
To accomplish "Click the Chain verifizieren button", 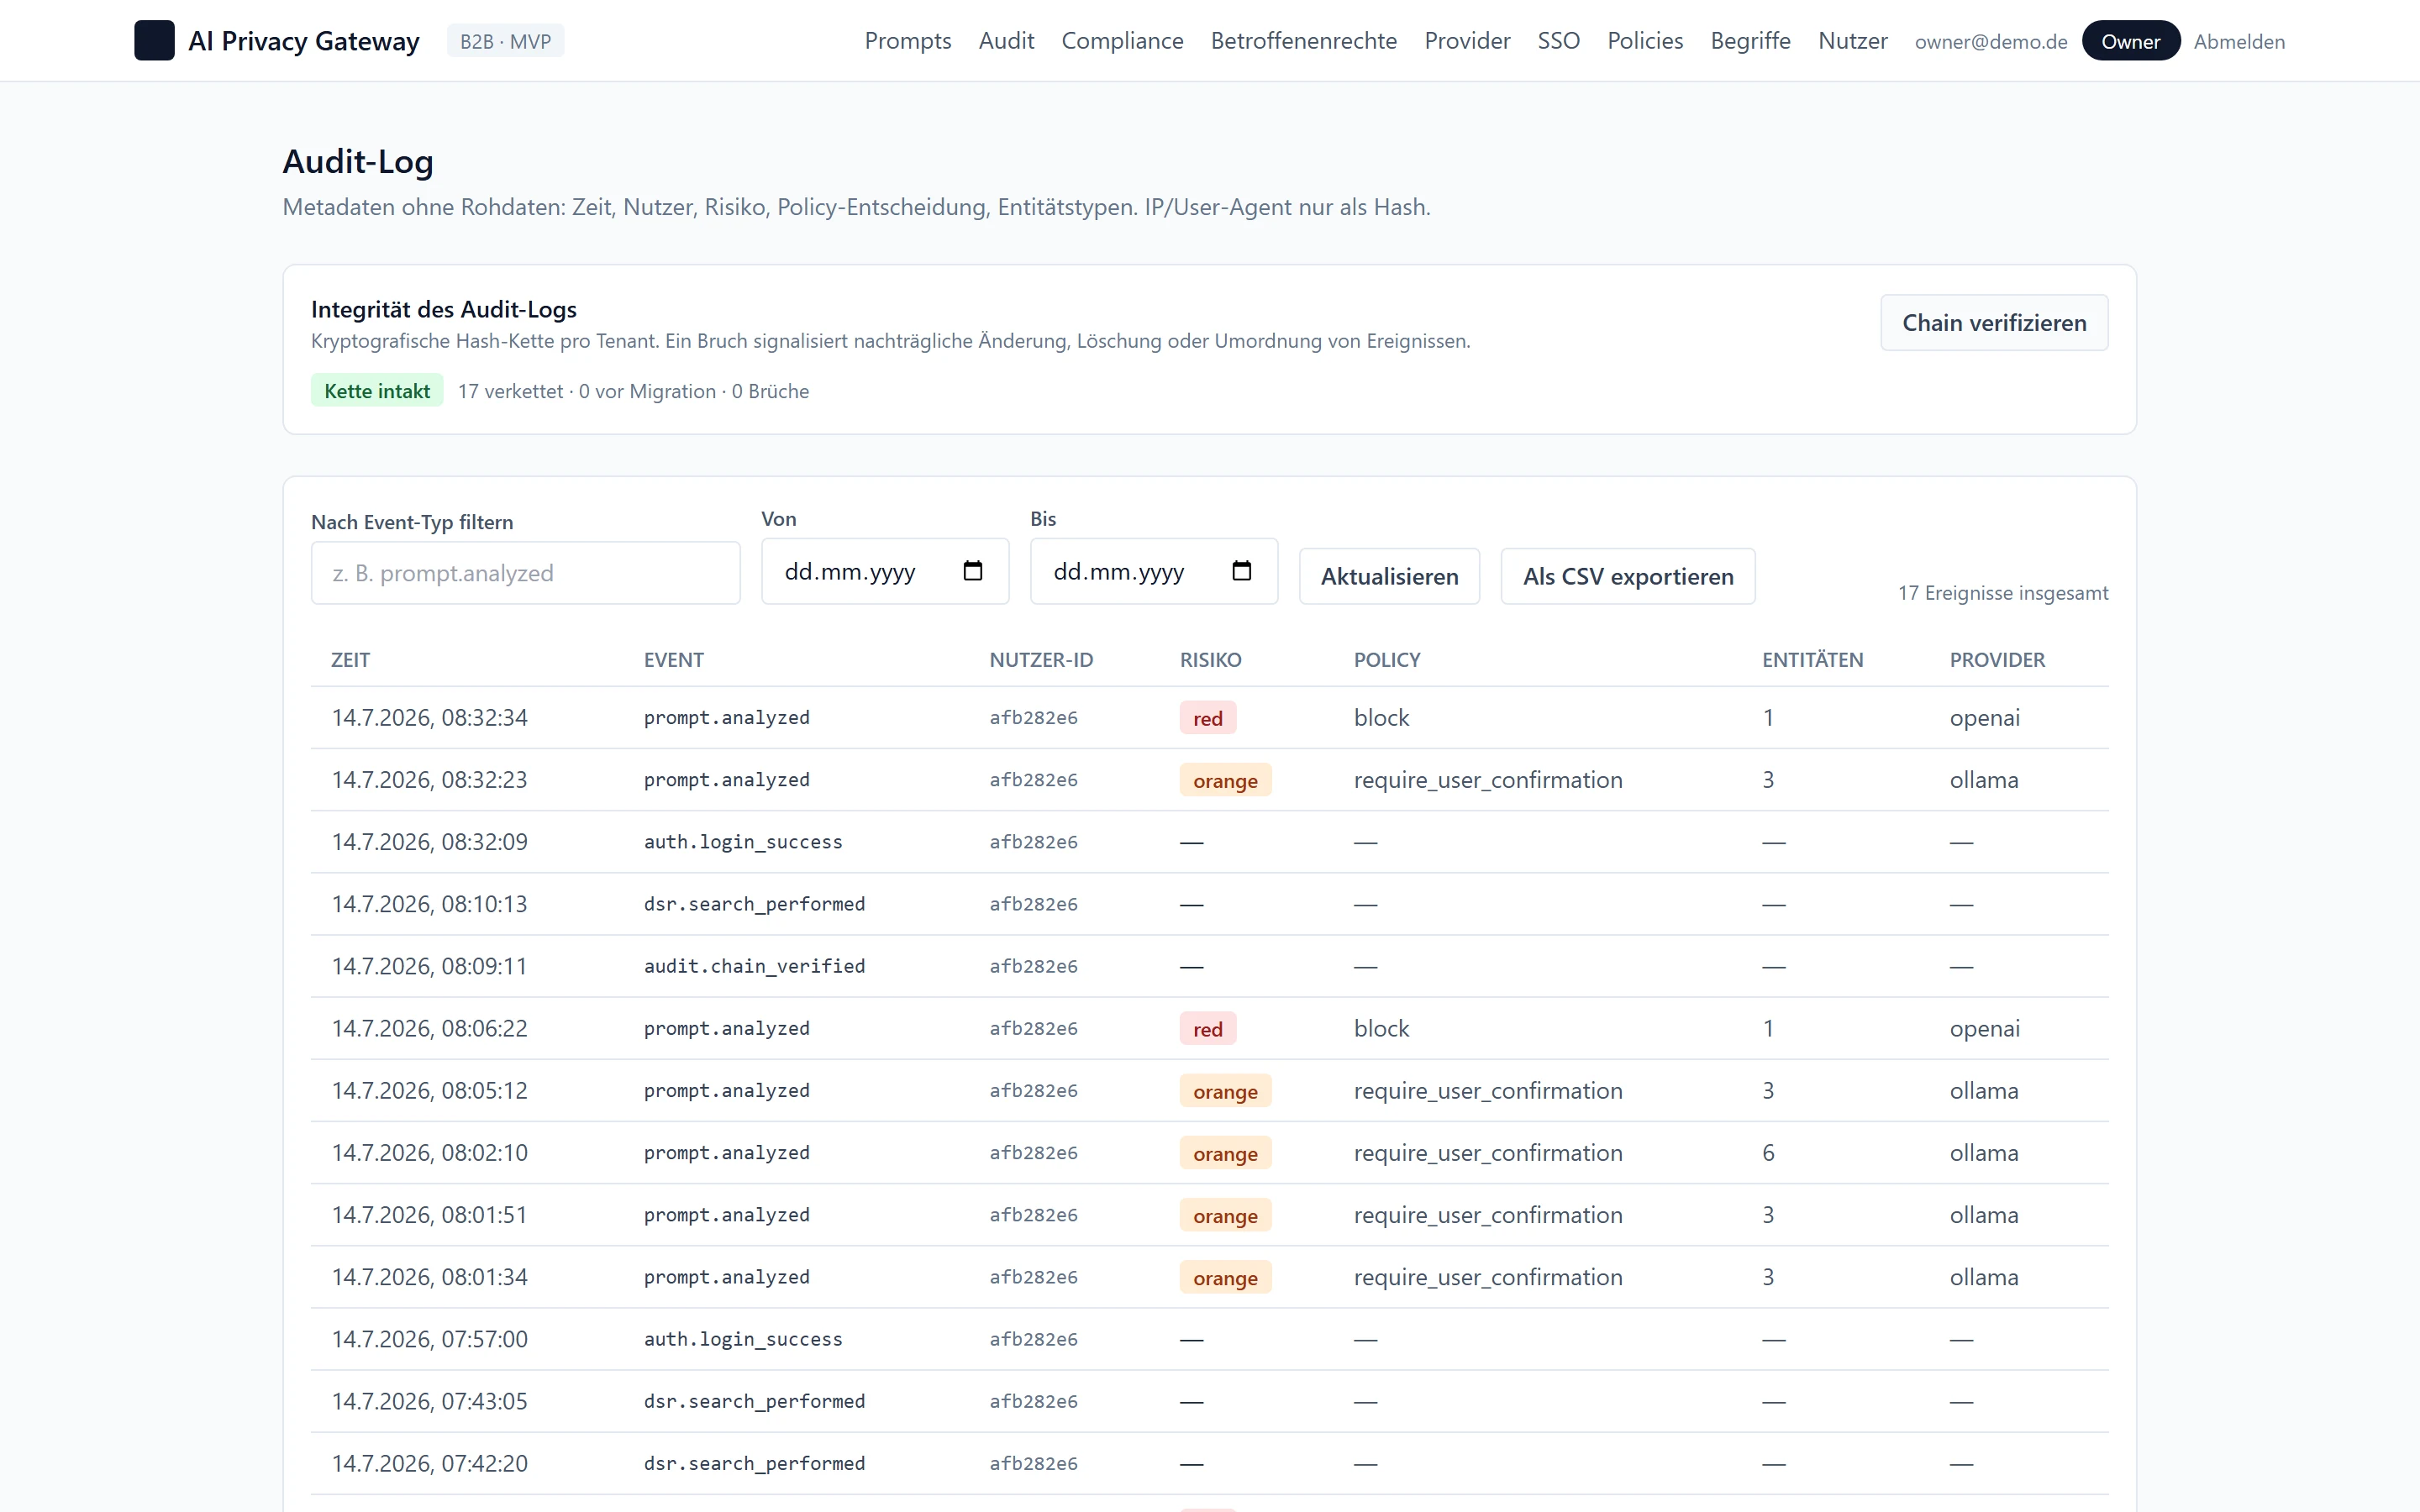I will pyautogui.click(x=1994, y=323).
